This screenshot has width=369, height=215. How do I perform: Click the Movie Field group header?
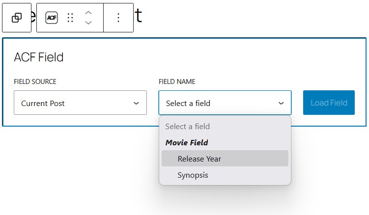click(x=187, y=142)
